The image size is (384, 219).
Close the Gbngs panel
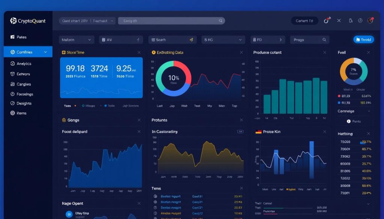[x=139, y=120]
